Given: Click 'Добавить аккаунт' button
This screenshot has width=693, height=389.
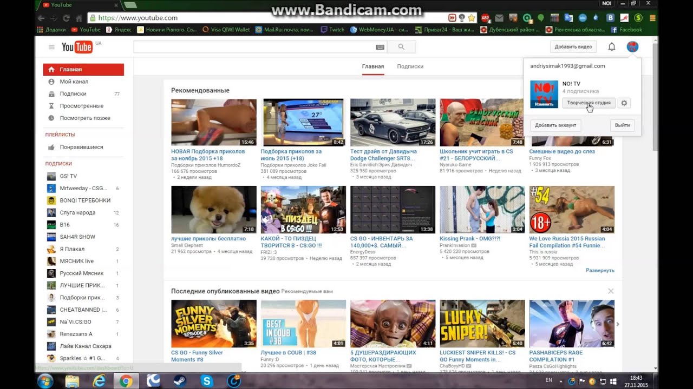Looking at the screenshot, I should click(x=555, y=125).
